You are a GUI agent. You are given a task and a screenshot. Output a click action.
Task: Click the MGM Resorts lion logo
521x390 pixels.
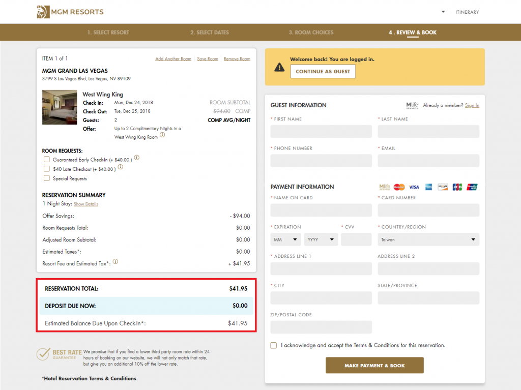pyautogui.click(x=43, y=12)
